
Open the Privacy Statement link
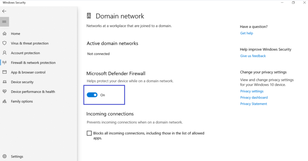point(254,104)
